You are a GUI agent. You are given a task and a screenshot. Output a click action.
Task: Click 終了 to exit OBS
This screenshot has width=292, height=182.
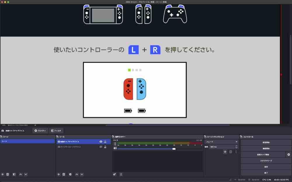(x=266, y=173)
